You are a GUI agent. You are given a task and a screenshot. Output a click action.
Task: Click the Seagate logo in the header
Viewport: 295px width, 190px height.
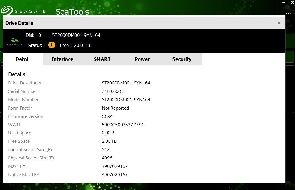point(23,11)
